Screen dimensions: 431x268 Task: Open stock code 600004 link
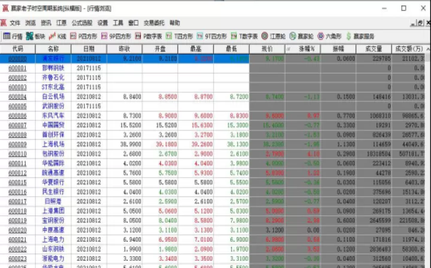(17, 97)
